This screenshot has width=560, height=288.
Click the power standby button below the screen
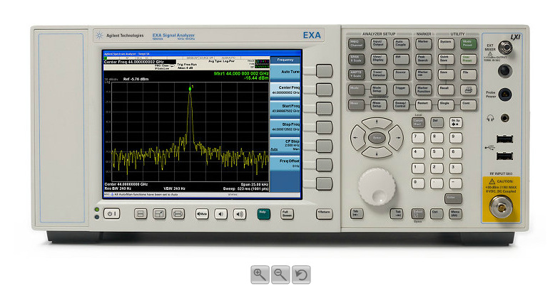pos(112,213)
